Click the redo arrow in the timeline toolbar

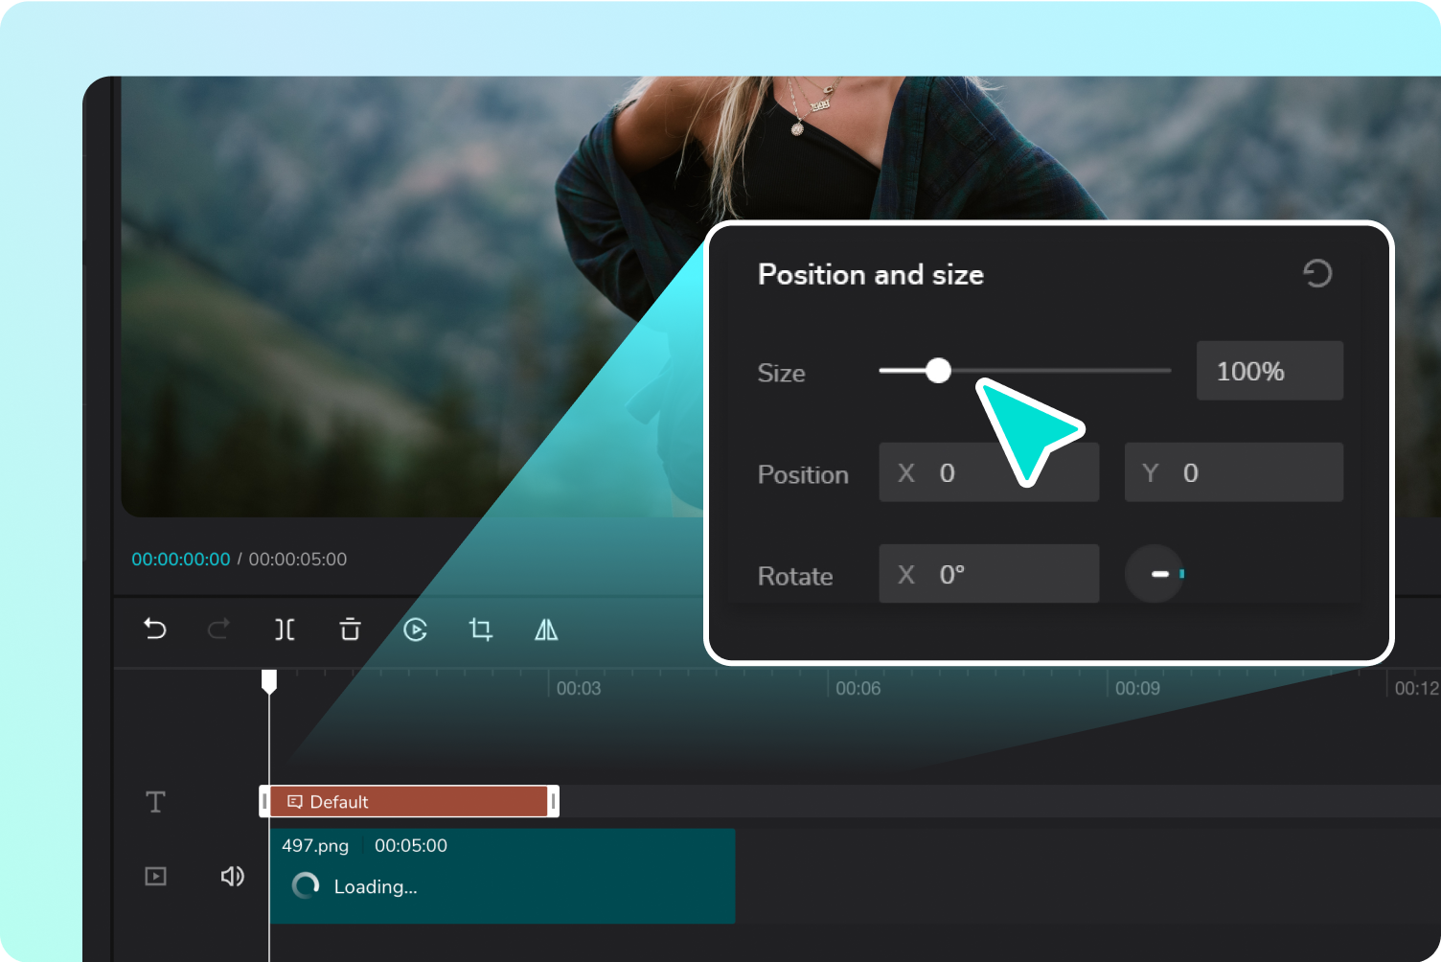point(218,630)
